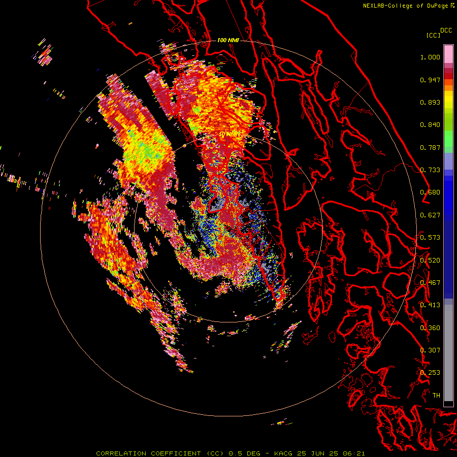Click the 0.893 scale value

pyautogui.click(x=430, y=102)
